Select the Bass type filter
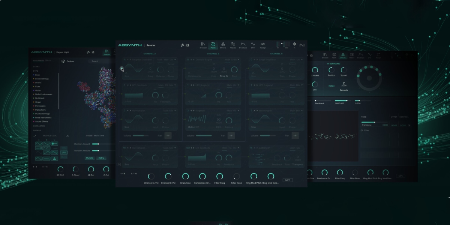Viewport: 450px width, 225px height. (37, 75)
